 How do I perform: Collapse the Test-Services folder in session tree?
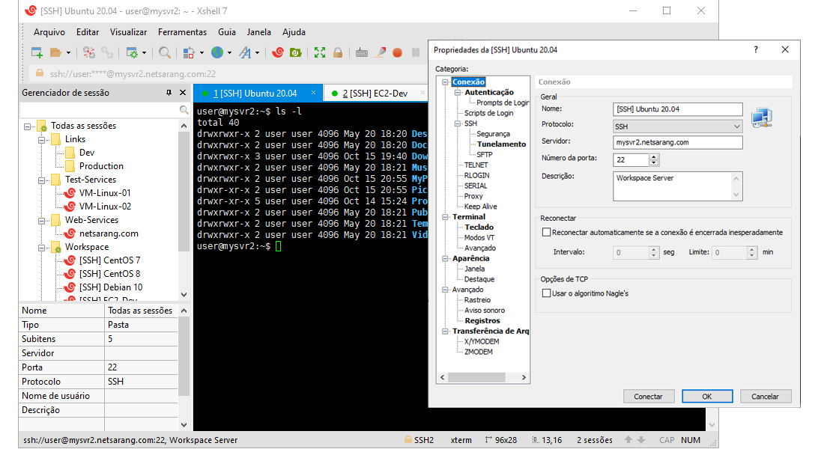point(41,180)
